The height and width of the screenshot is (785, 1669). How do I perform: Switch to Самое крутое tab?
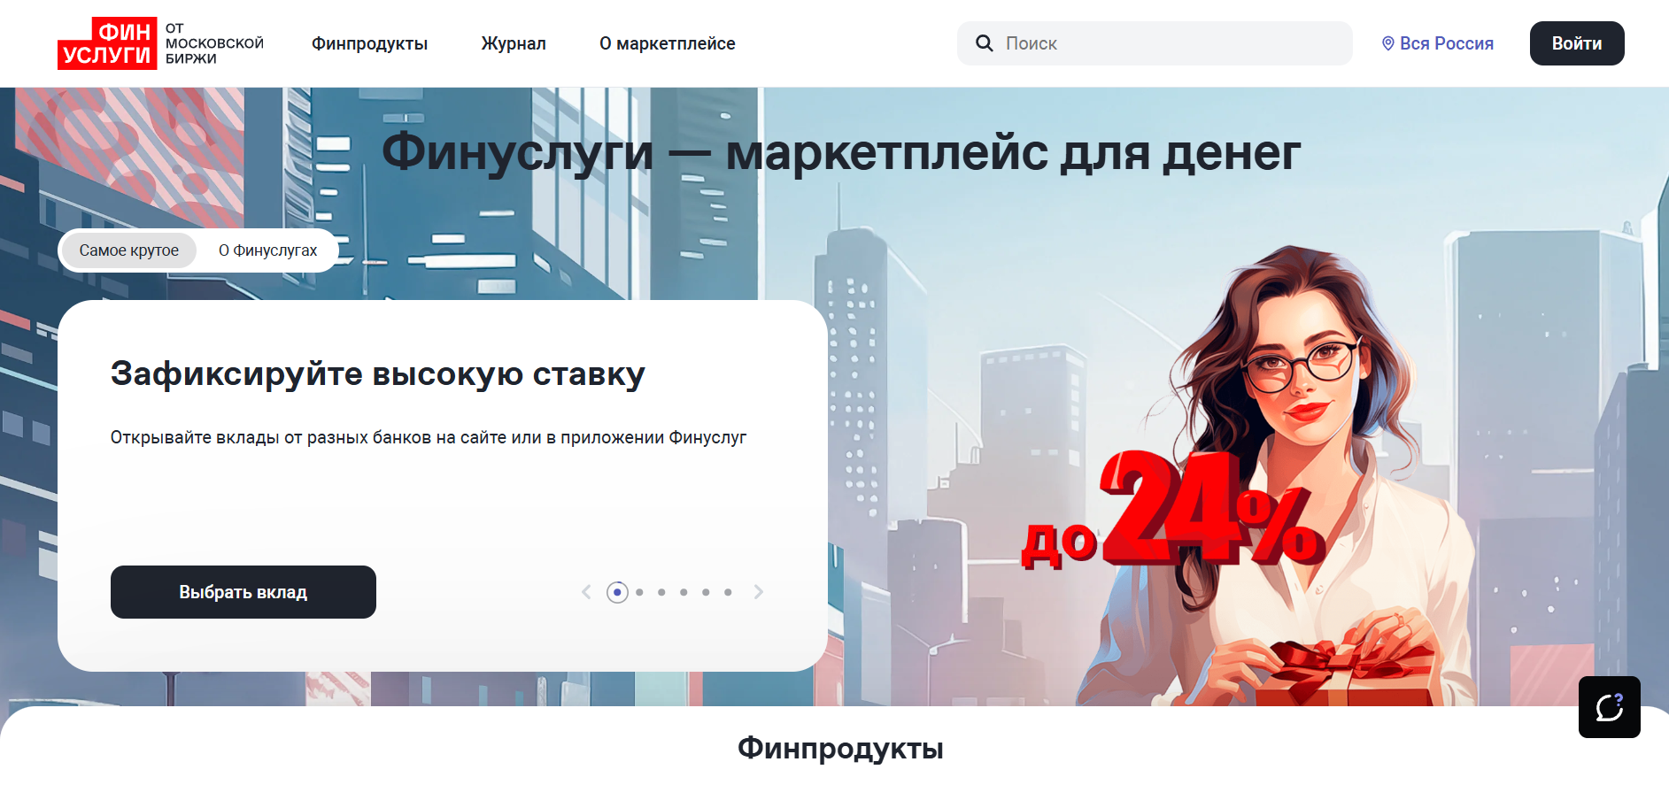pos(129,250)
